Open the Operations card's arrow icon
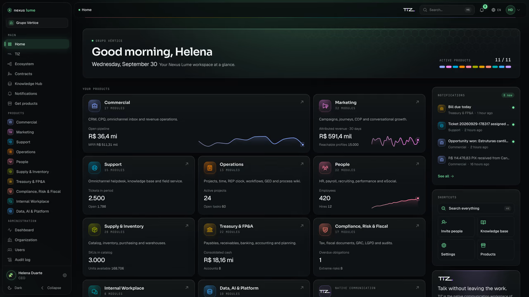 [302, 164]
